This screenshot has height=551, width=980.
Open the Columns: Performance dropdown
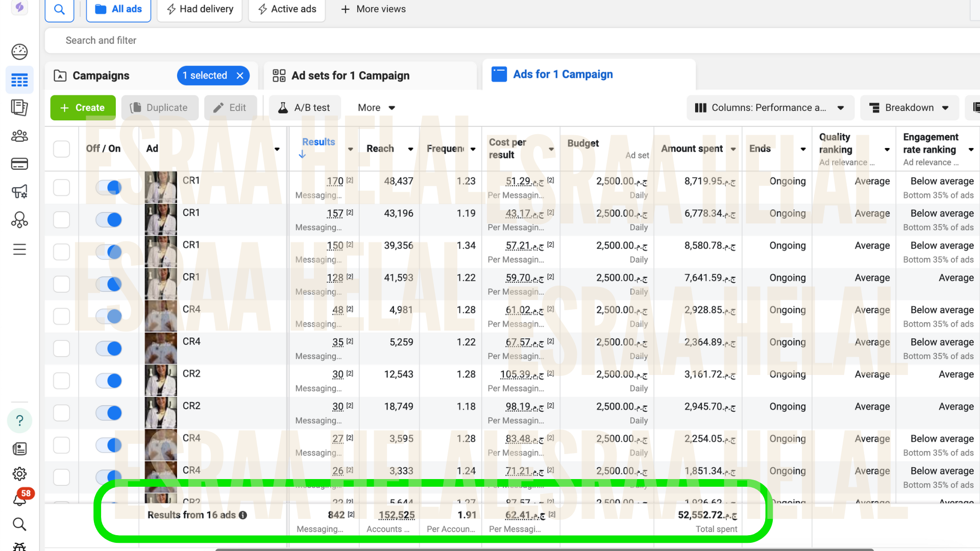pyautogui.click(x=770, y=108)
